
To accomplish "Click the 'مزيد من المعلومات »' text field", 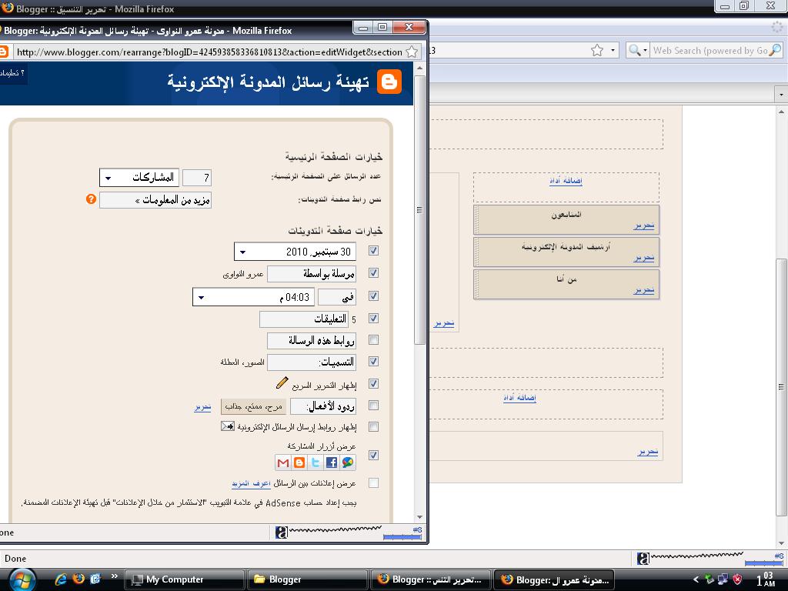I will click(155, 200).
